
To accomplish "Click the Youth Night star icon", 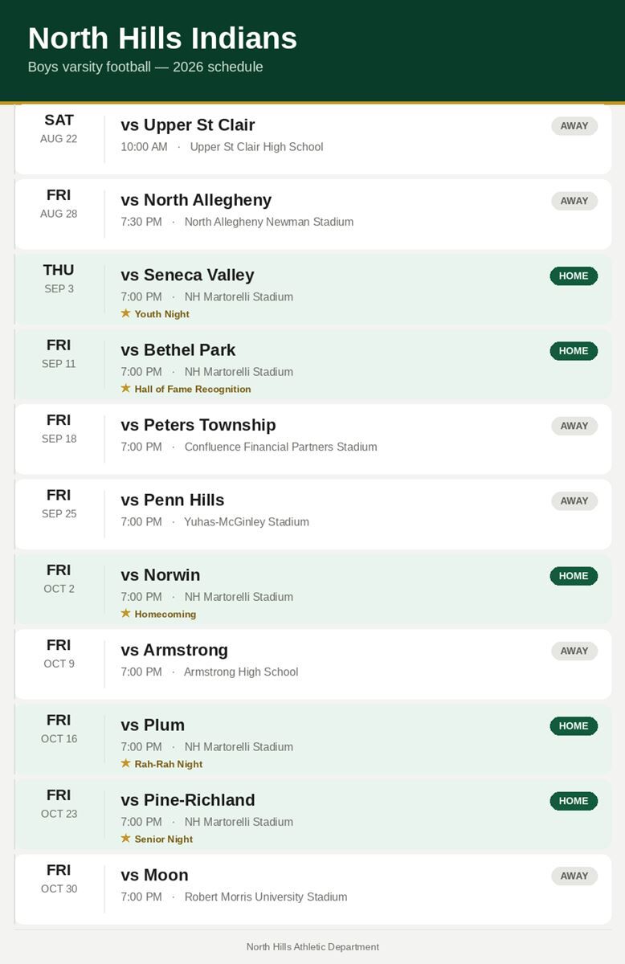I will [125, 313].
